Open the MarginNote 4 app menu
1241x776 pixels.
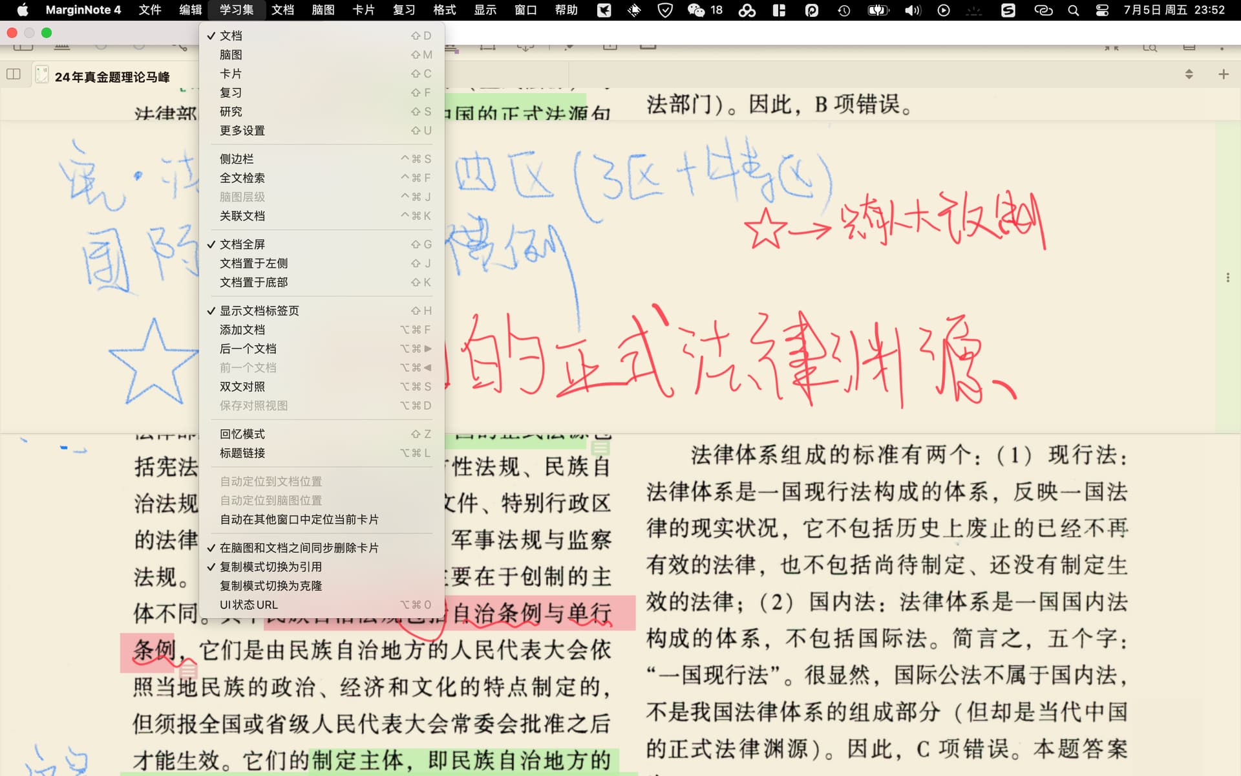[x=83, y=10]
